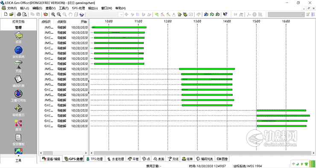
Task: Open the 输出(x) menu
Action: (x=93, y=8)
